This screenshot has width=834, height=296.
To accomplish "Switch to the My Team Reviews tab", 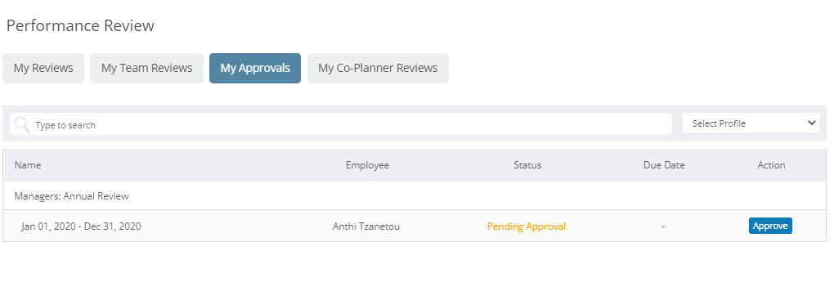I will pos(147,68).
